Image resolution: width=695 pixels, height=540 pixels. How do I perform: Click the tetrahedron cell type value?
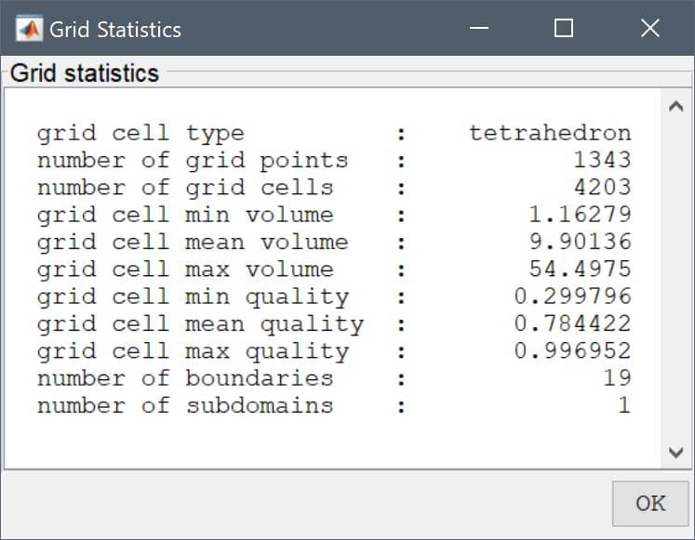[550, 133]
